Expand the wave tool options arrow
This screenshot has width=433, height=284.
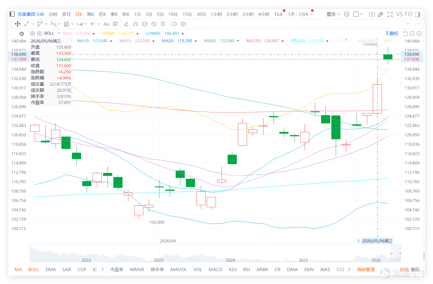[x=59, y=24]
